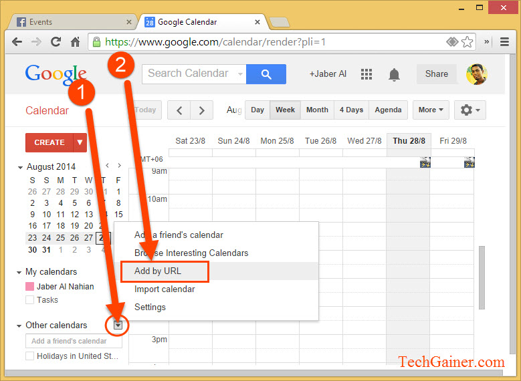The image size is (521, 381).
Task: Select Add by URL menu item
Action: pyautogui.click(x=158, y=271)
